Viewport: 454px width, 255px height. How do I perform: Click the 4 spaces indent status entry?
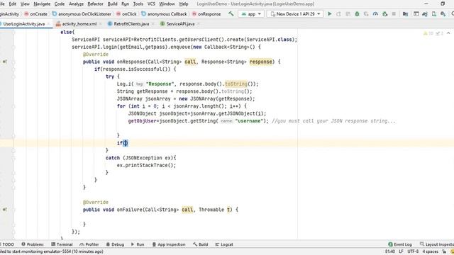click(x=431, y=251)
